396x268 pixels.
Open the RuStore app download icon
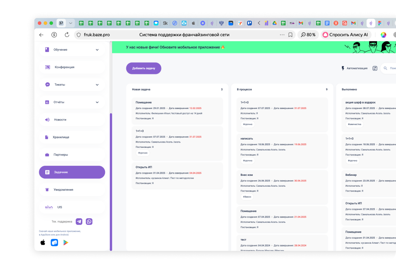point(55,243)
